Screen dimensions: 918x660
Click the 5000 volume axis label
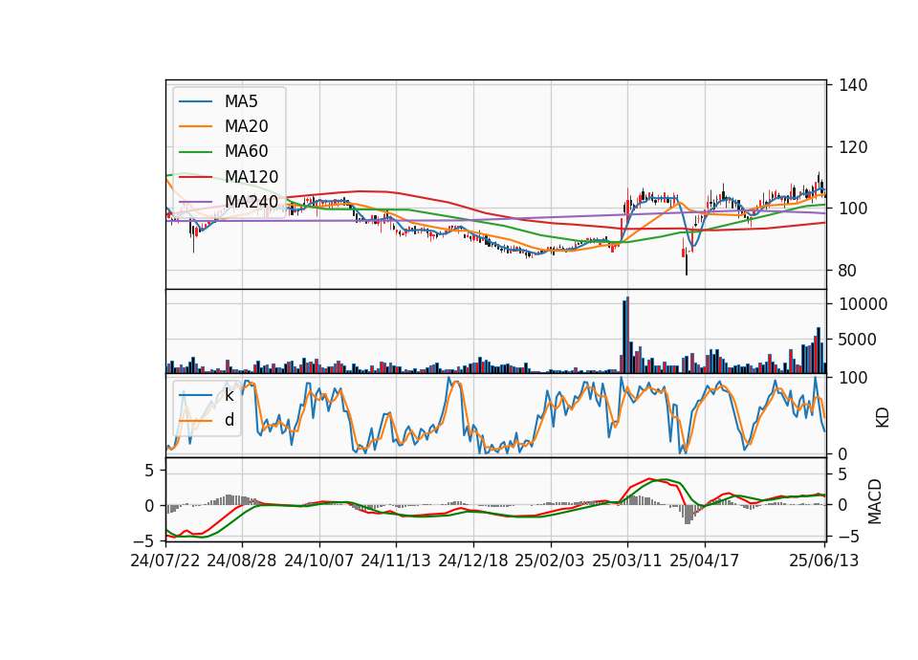point(859,340)
